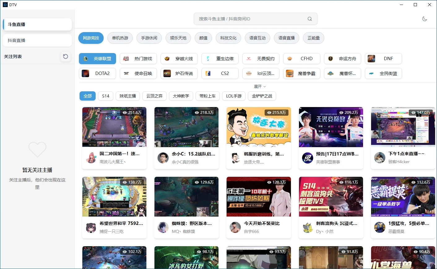Click the streamer search input field
This screenshot has width=437, height=269.
tap(251, 19)
